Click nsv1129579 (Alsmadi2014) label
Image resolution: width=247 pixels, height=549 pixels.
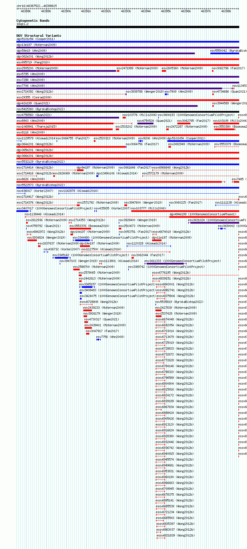point(36,138)
